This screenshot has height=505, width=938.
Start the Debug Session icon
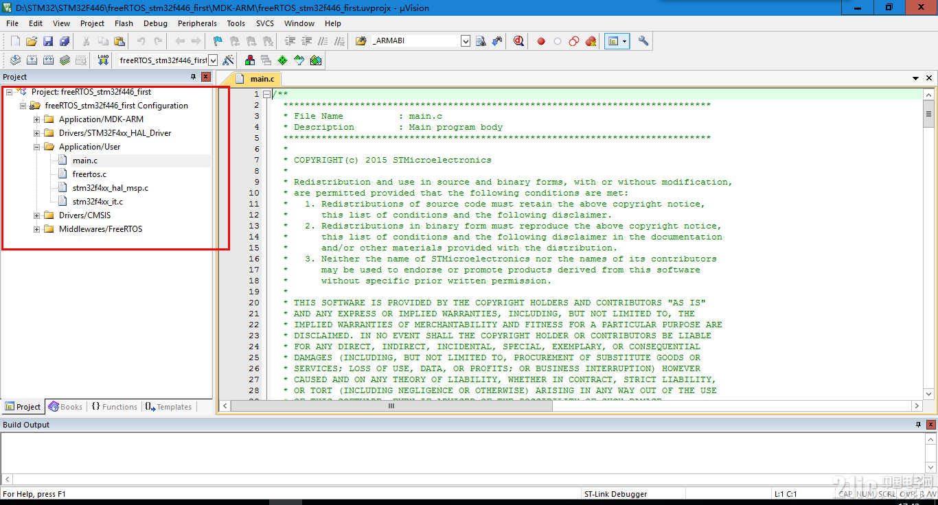[518, 41]
